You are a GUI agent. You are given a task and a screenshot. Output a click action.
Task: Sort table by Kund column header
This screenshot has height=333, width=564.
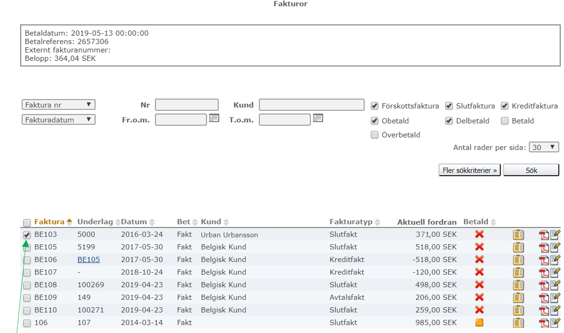coord(211,222)
